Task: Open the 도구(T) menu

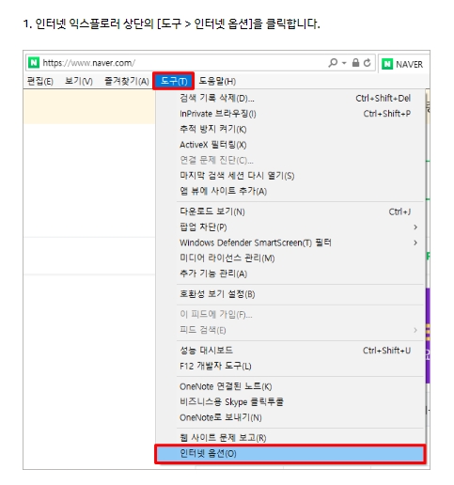Action: (x=174, y=81)
